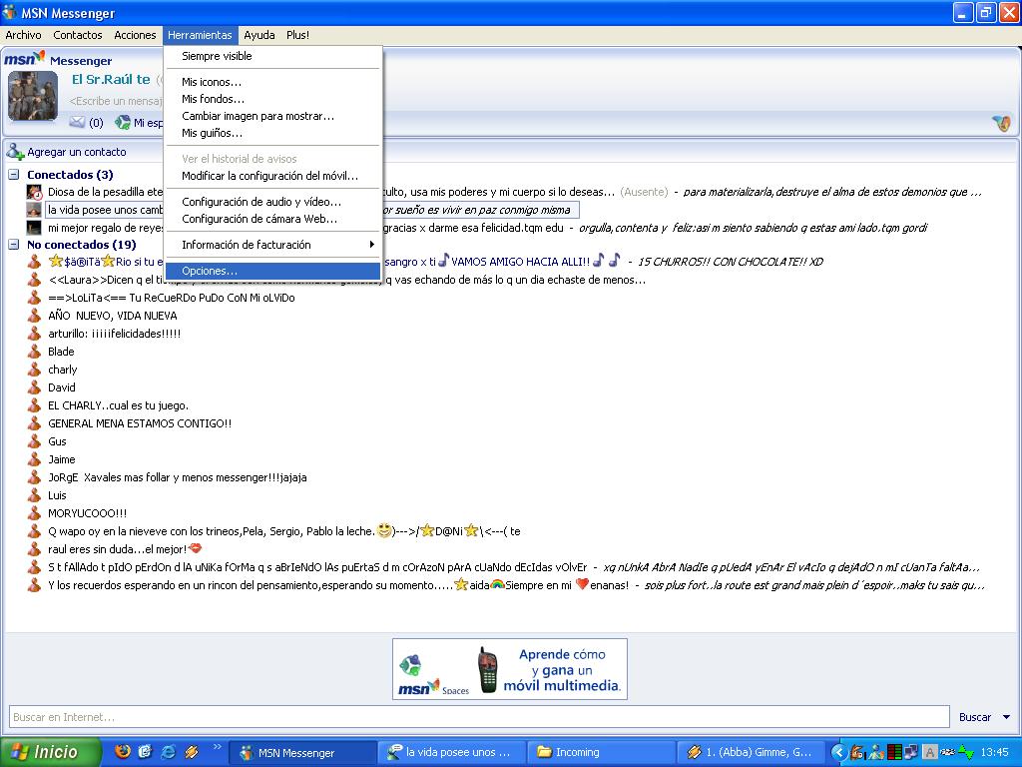Click the MSN Spaces móvil multimedia banner
This screenshot has width=1022, height=767.
[x=510, y=669]
